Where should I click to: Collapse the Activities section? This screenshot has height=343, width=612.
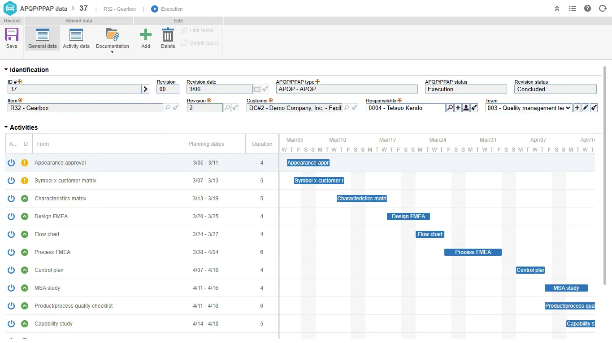6,127
